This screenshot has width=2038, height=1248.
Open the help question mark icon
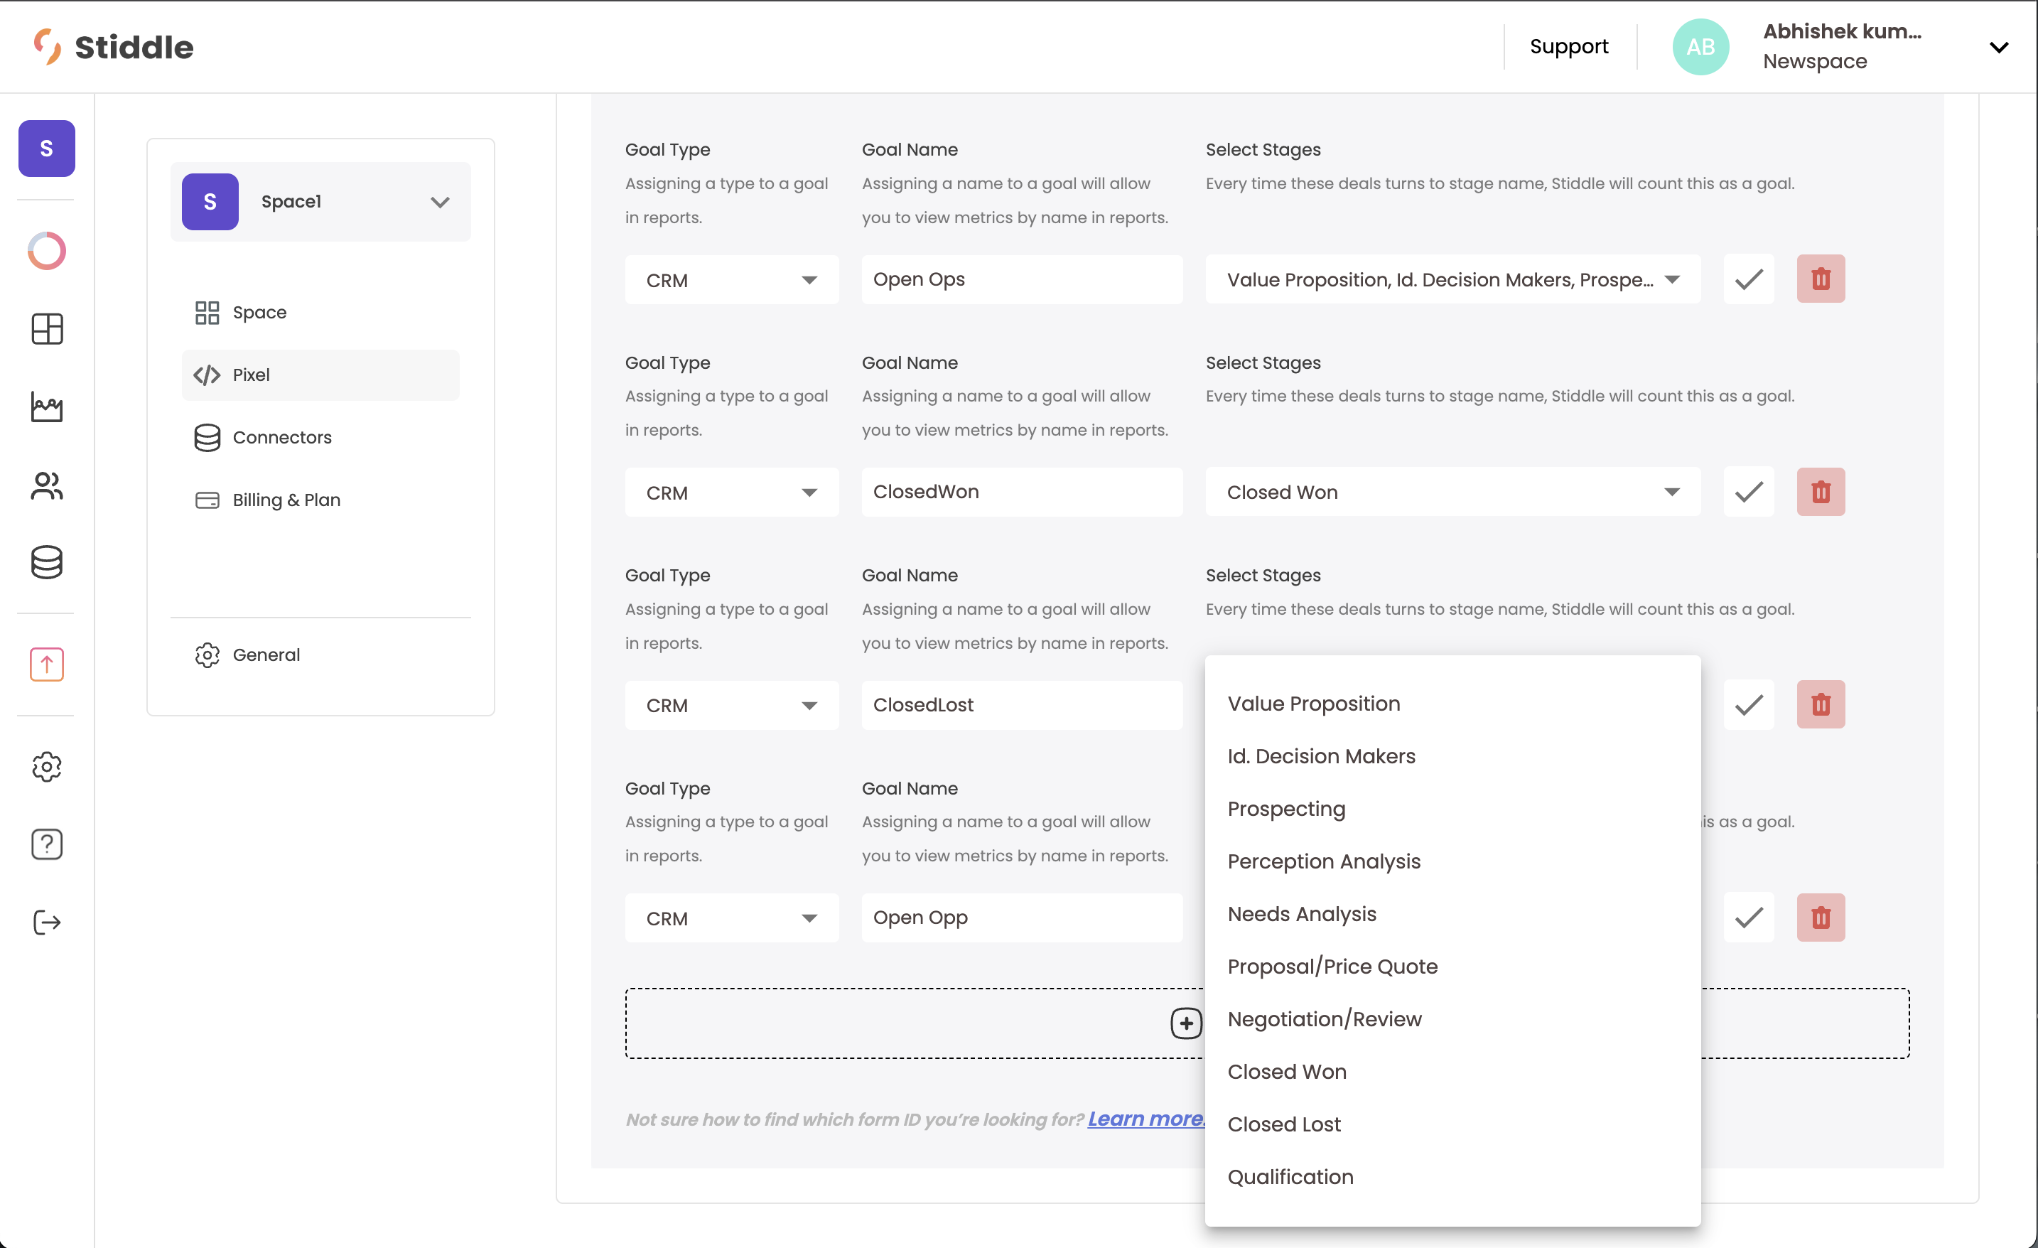[47, 844]
